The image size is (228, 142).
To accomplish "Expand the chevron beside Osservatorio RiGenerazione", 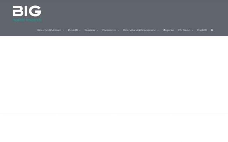I will coord(158,30).
